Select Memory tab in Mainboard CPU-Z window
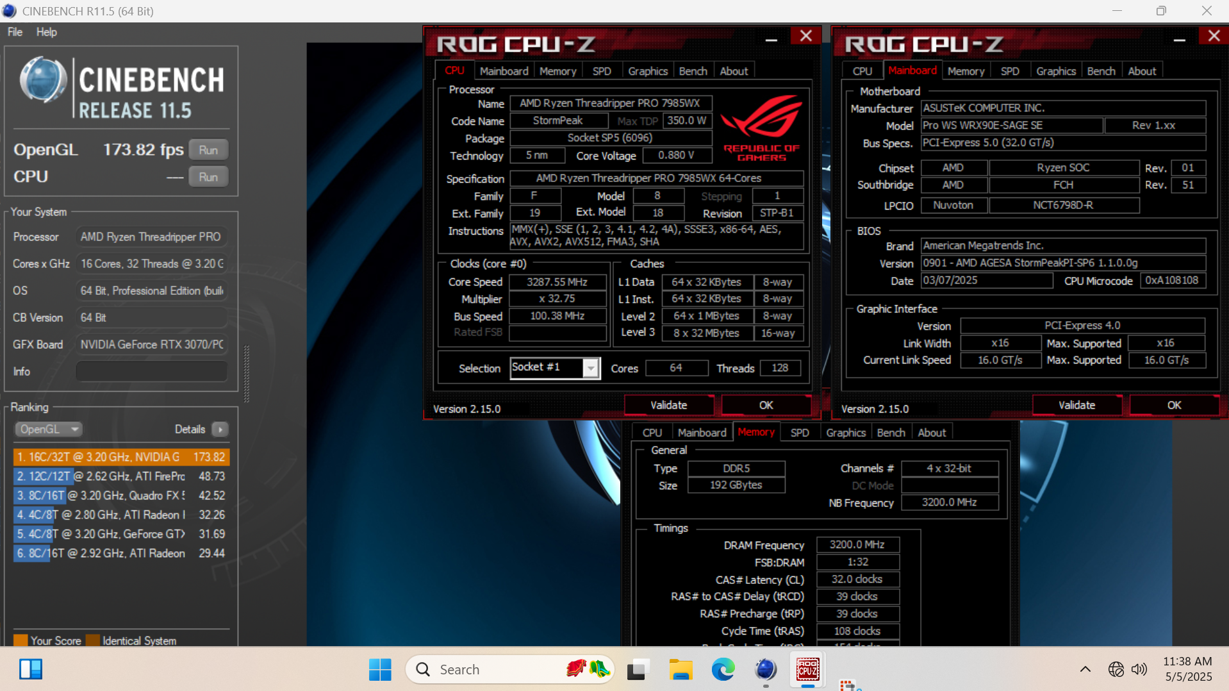Viewport: 1229px width, 691px height. pyautogui.click(x=966, y=71)
